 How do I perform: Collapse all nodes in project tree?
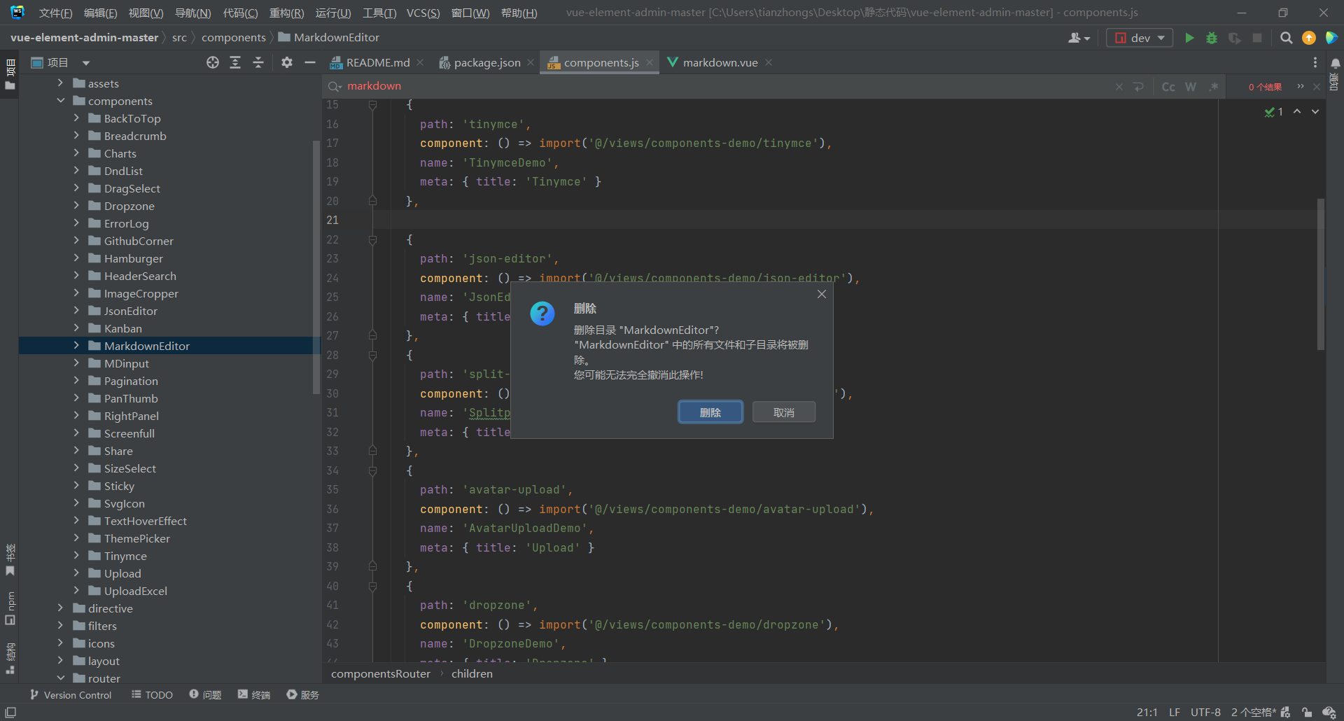point(258,63)
